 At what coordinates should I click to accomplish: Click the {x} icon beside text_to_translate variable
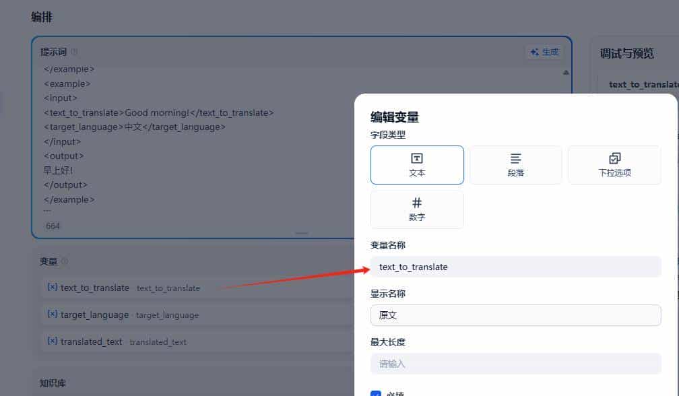coord(53,288)
